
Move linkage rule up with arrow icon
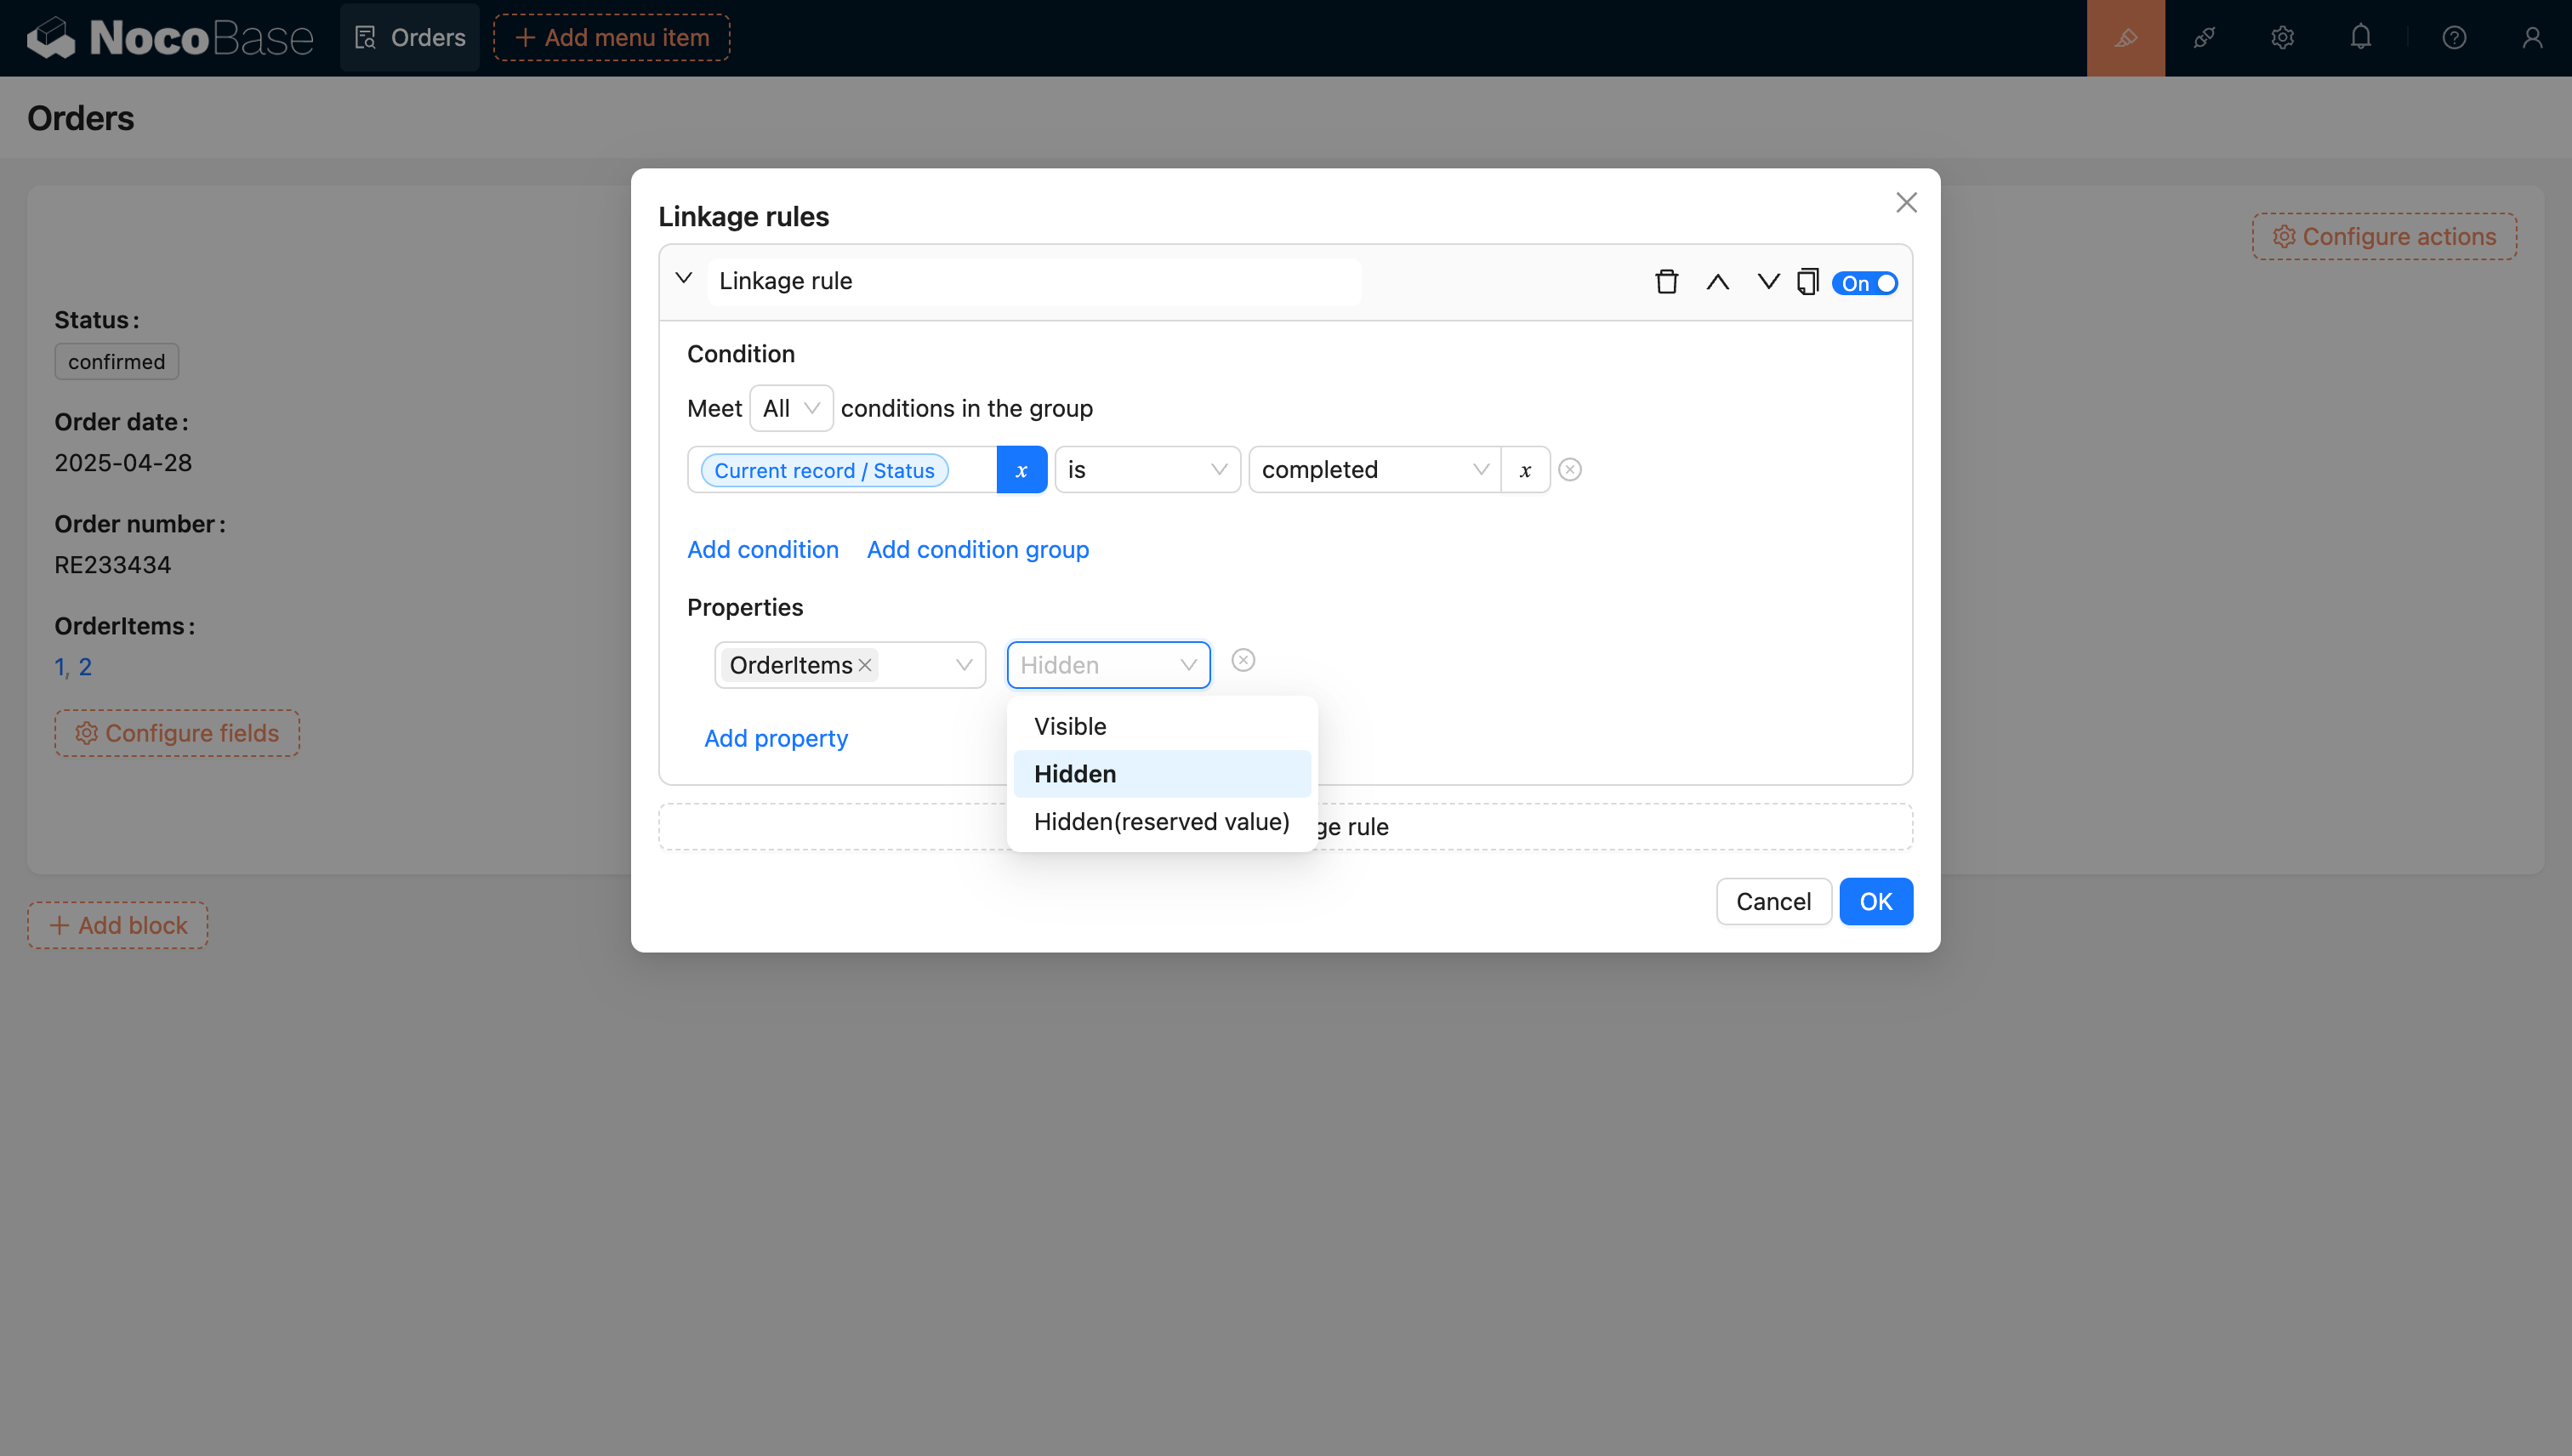pyautogui.click(x=1717, y=282)
